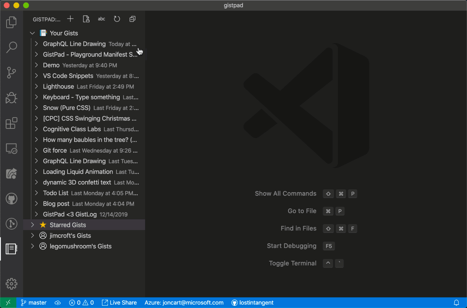Collapse the Your Gists section
Image resolution: width=467 pixels, height=308 pixels.
pos(32,33)
